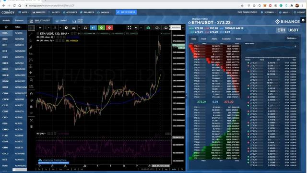
Task: Open the Orders menu item
Action: point(103,12)
